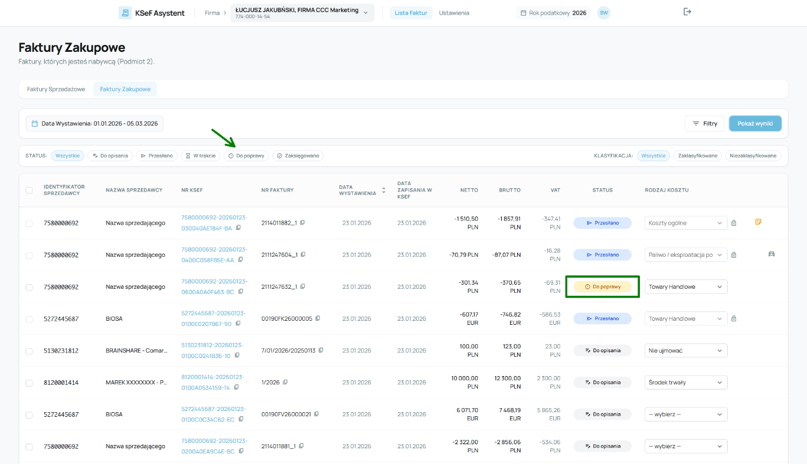Screen dimensions: 807x464
Task: Show only Zaklasyfikowane invoices
Action: pyautogui.click(x=698, y=156)
